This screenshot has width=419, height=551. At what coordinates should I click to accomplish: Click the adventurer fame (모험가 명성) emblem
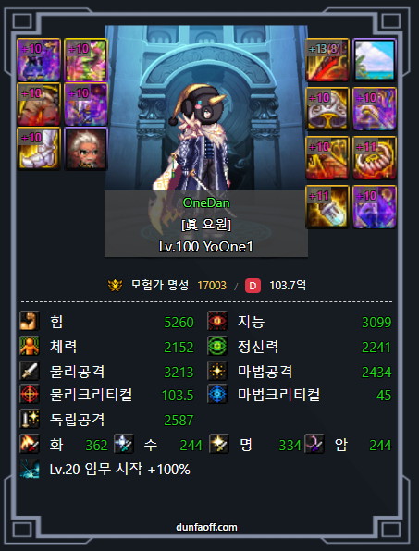(115, 286)
